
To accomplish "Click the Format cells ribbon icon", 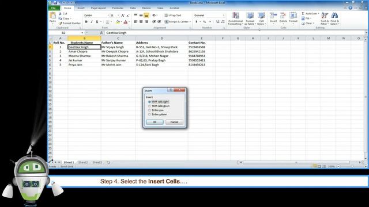I will pyautogui.click(x=293, y=16).
